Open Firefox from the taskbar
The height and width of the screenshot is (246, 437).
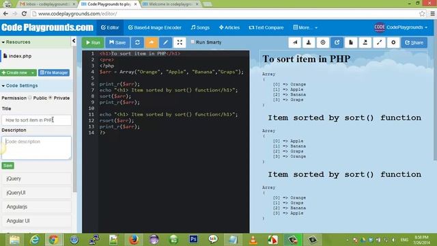[x=134, y=240]
